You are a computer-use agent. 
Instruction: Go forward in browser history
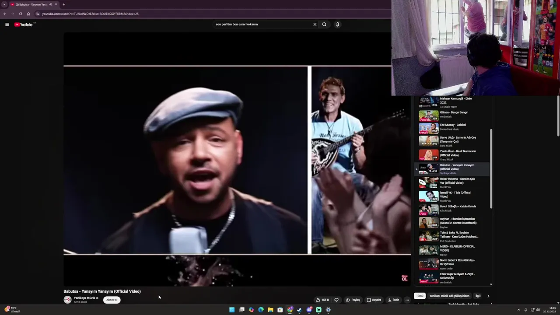12,14
